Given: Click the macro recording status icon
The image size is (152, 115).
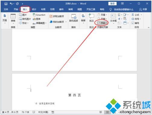Looking at the screenshot, I should (53, 112).
